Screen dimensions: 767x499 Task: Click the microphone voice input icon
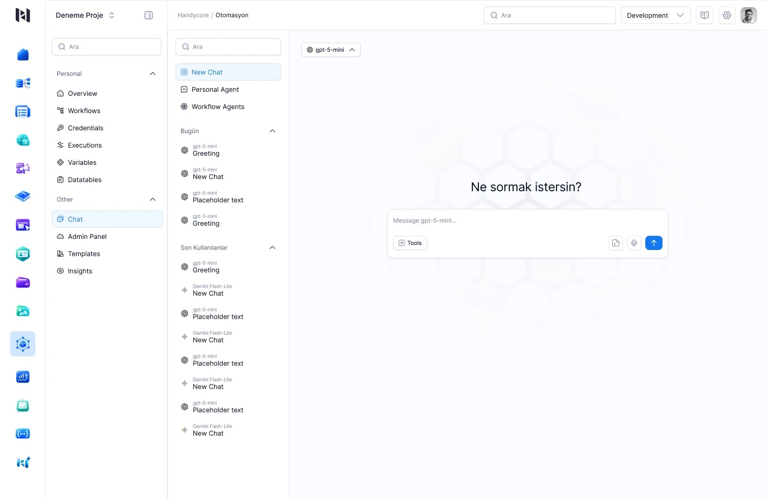click(634, 243)
